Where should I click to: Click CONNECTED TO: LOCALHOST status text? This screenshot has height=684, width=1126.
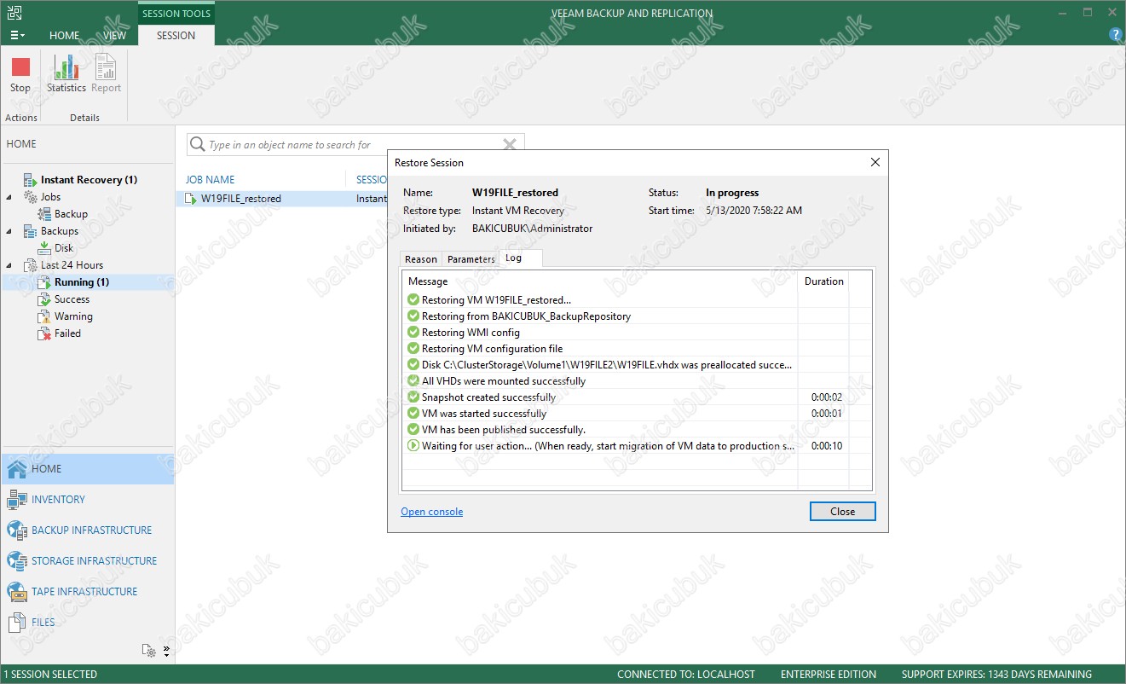click(x=686, y=675)
